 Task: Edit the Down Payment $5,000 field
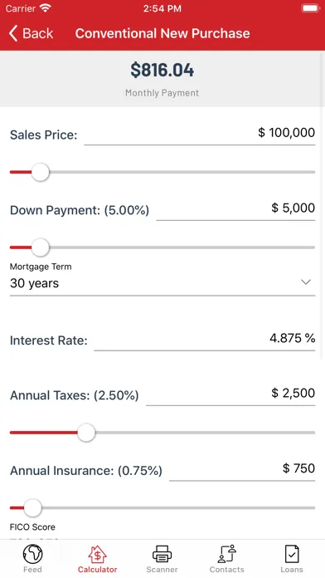(x=235, y=208)
